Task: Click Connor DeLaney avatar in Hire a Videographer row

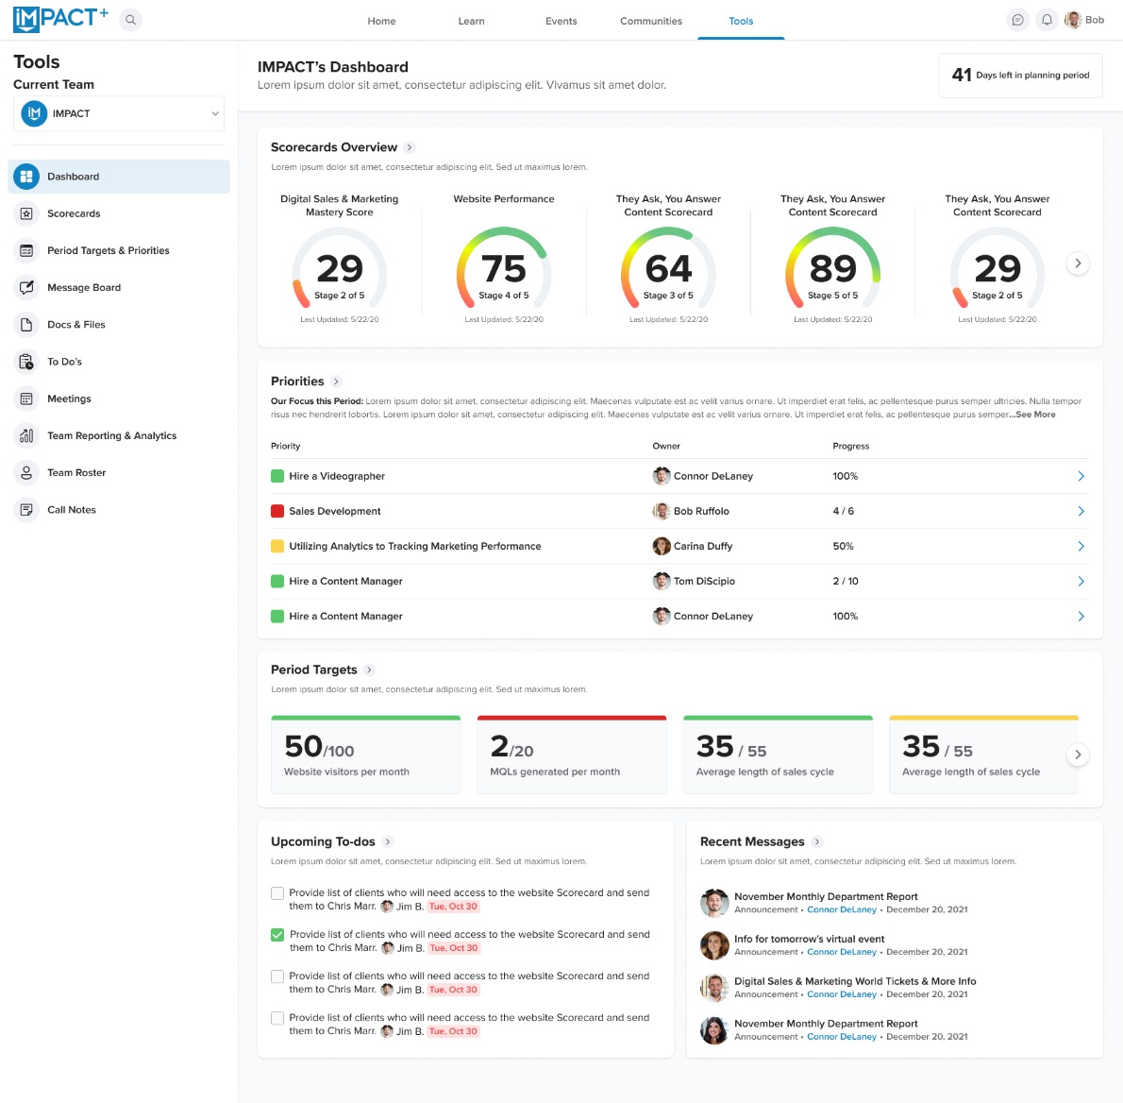Action: [661, 476]
